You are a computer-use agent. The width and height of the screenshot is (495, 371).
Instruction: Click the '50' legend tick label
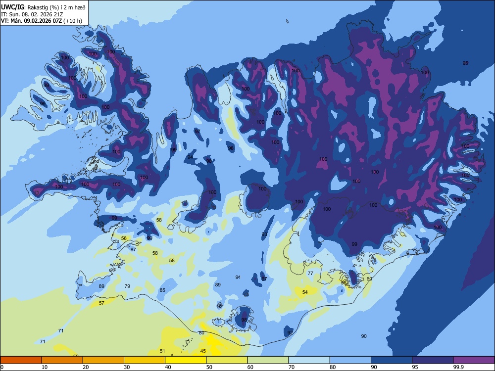pyautogui.click(x=209, y=367)
